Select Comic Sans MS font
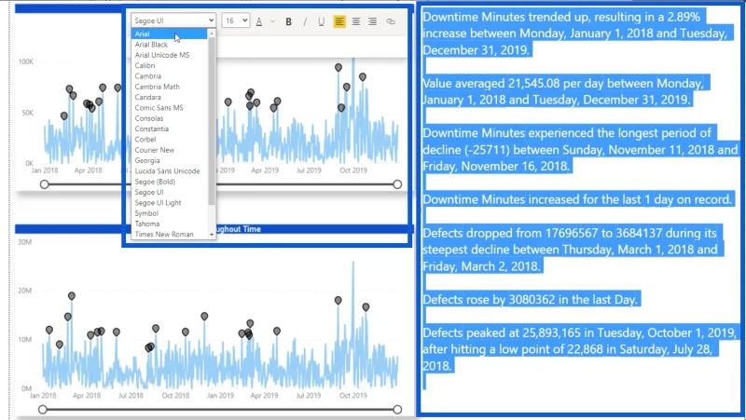Viewport: 746px width, 420px height. point(169,108)
